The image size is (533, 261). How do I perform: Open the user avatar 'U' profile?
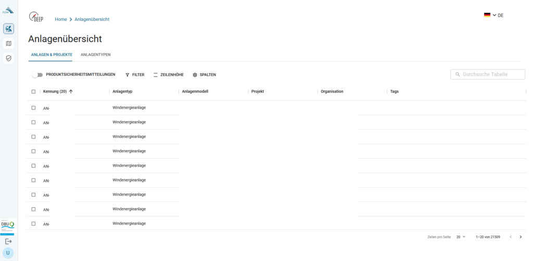point(8,253)
